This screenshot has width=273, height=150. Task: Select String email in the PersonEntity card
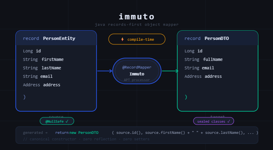tap(38, 76)
